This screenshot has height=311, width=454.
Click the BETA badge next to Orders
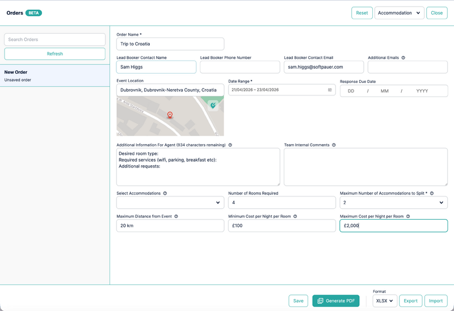33,12
